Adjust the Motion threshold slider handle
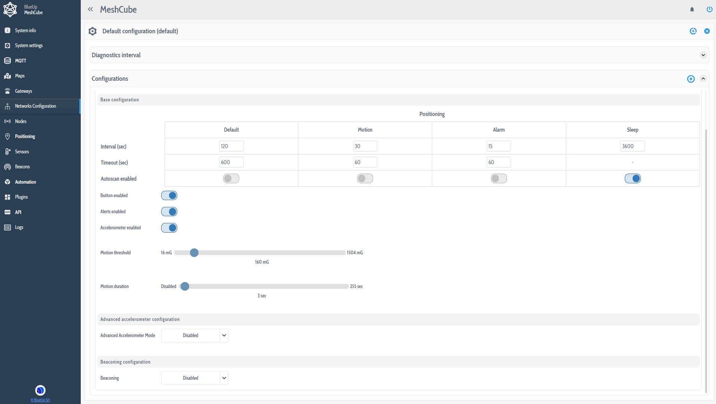This screenshot has width=716, height=404. (194, 252)
